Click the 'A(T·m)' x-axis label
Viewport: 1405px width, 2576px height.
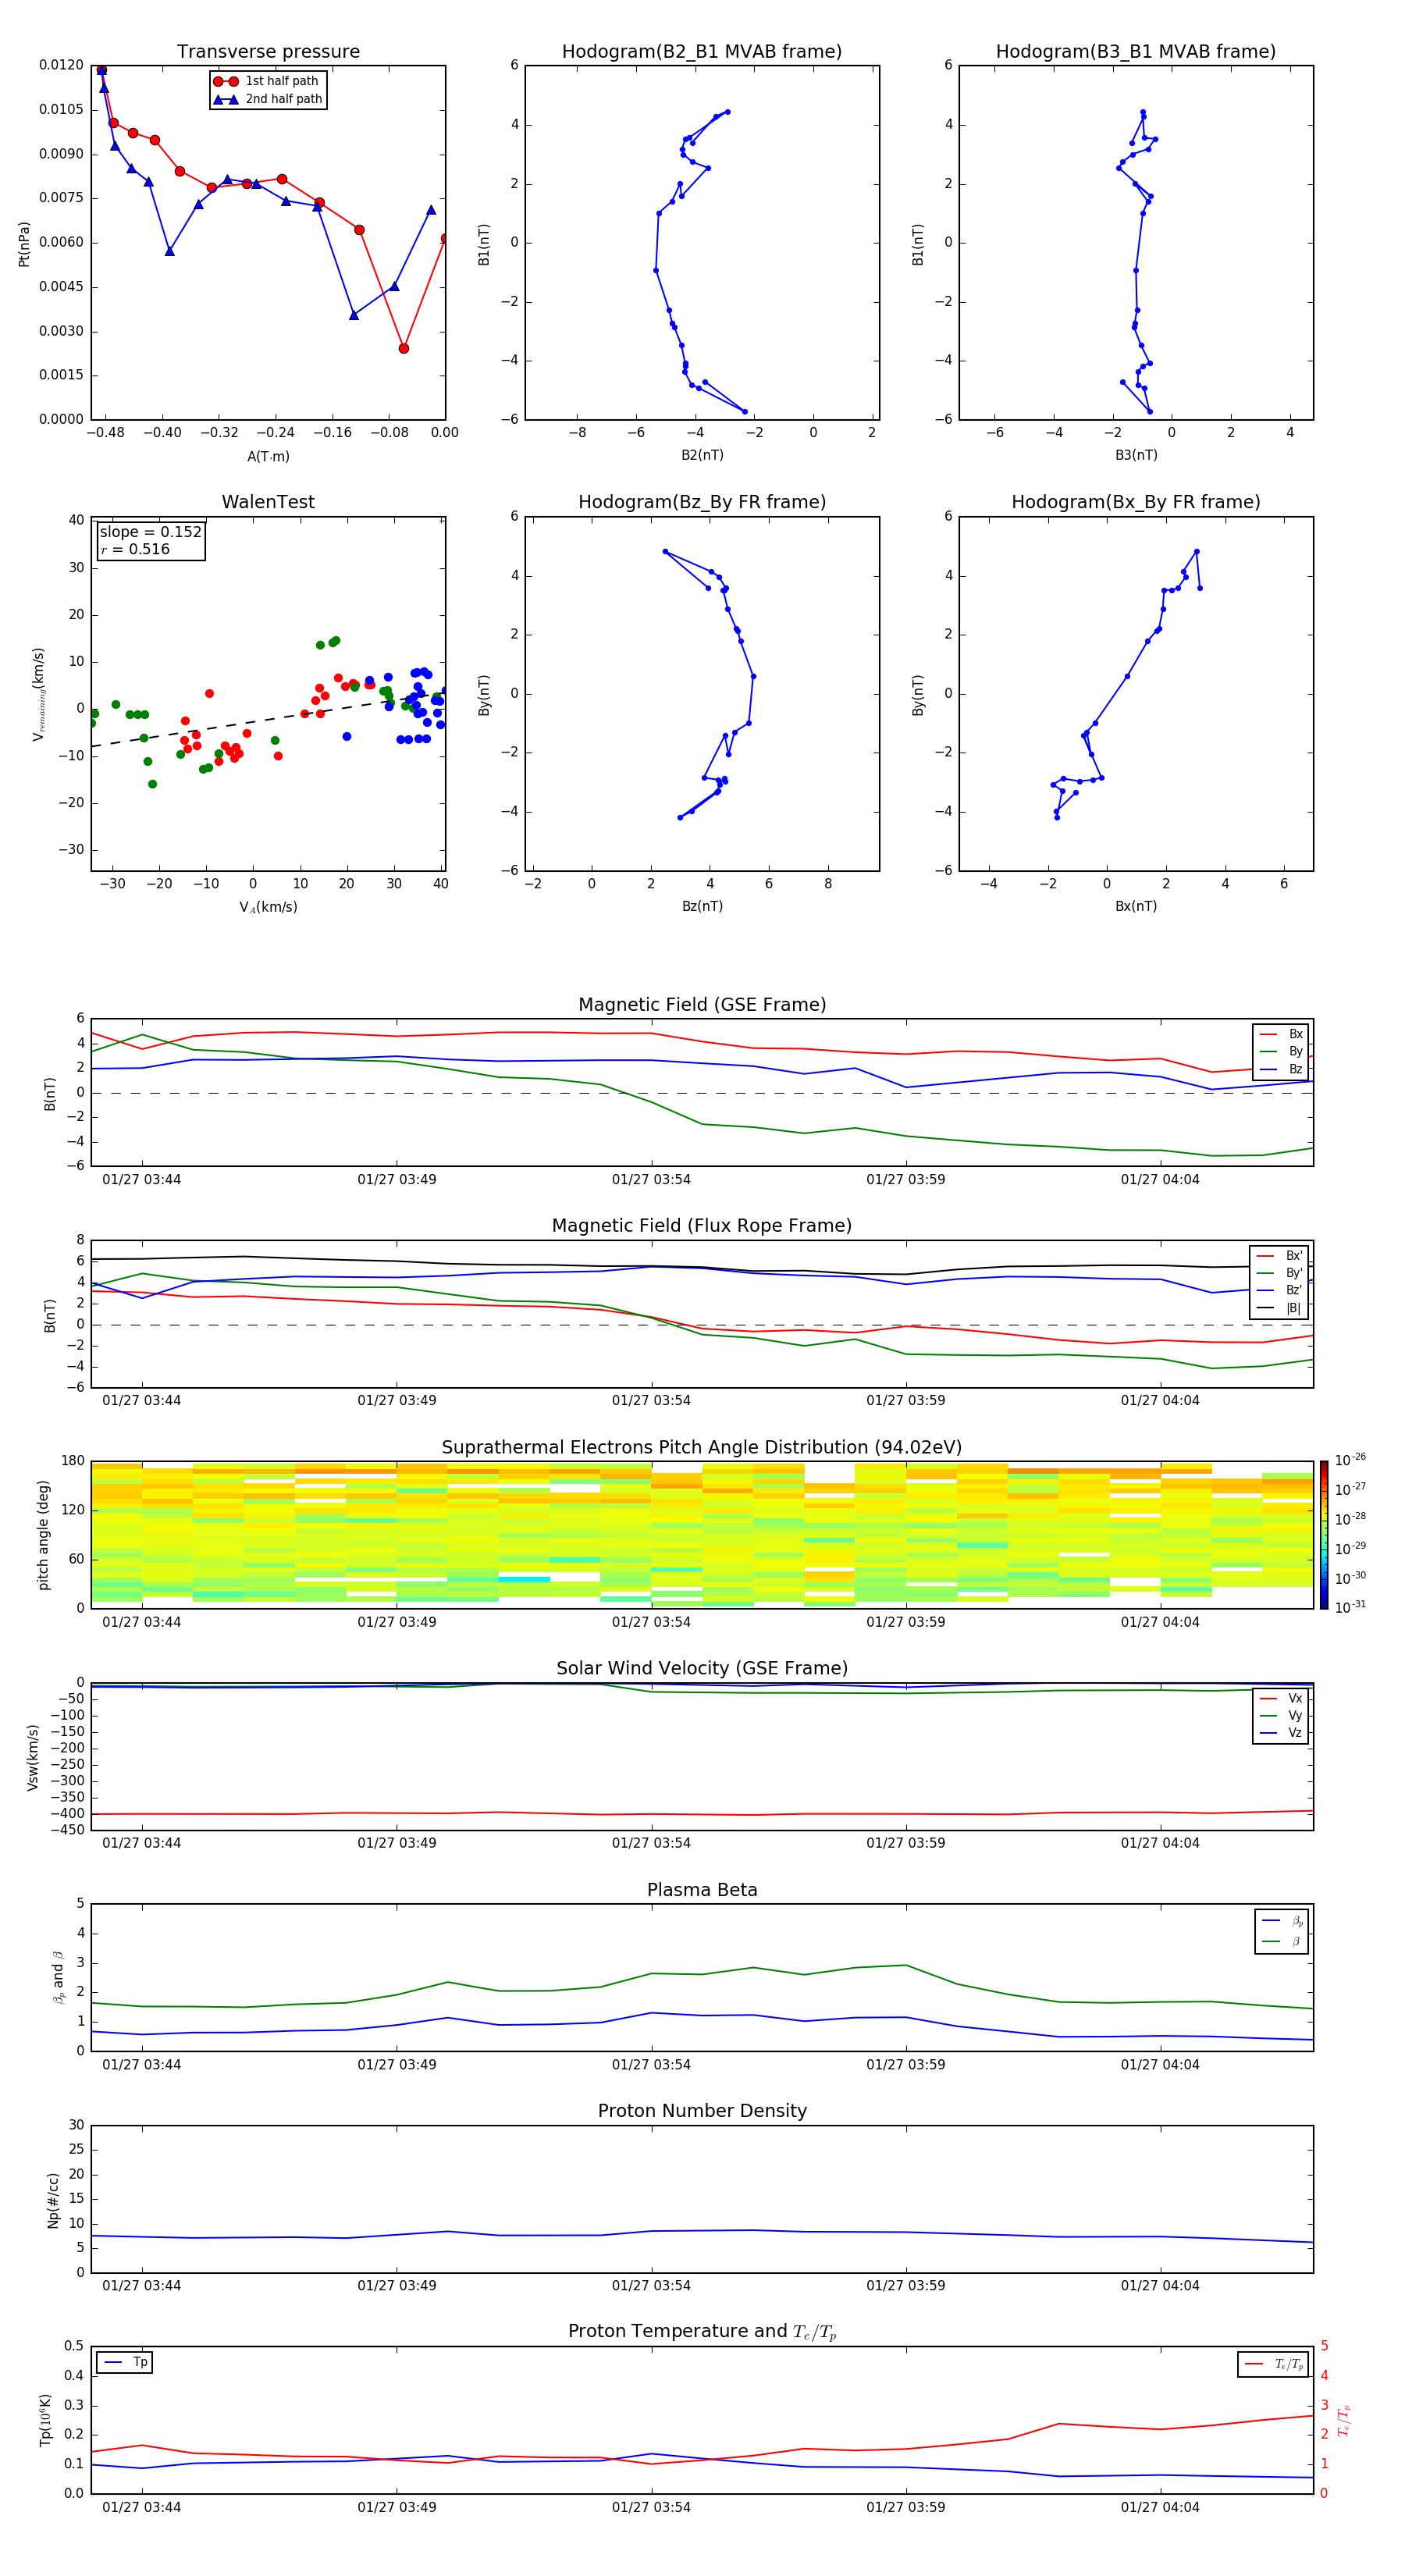click(268, 456)
